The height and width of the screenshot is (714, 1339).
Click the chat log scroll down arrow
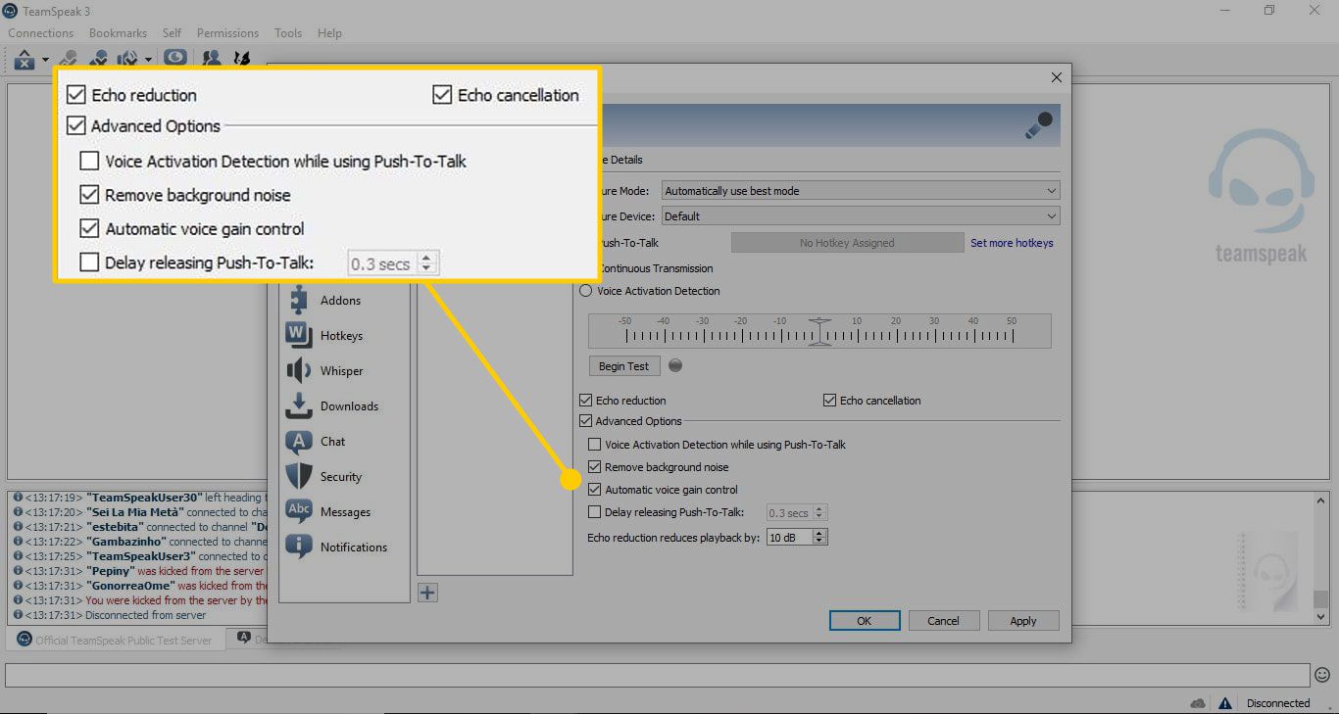point(1320,617)
